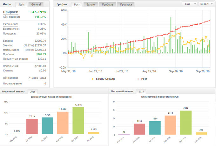Image resolution: width=216 pixels, height=146 pixels.
Task: Click the $902.79 profit value
Action: pyautogui.click(x=41, y=54)
